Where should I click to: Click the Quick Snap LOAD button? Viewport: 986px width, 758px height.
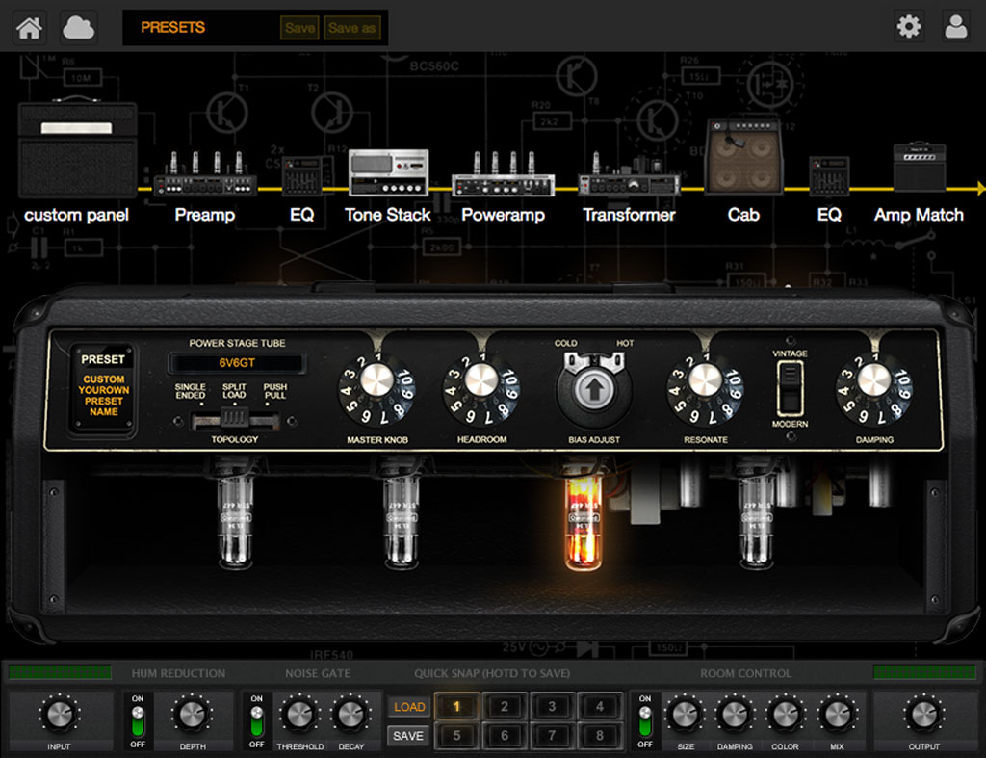coord(408,707)
